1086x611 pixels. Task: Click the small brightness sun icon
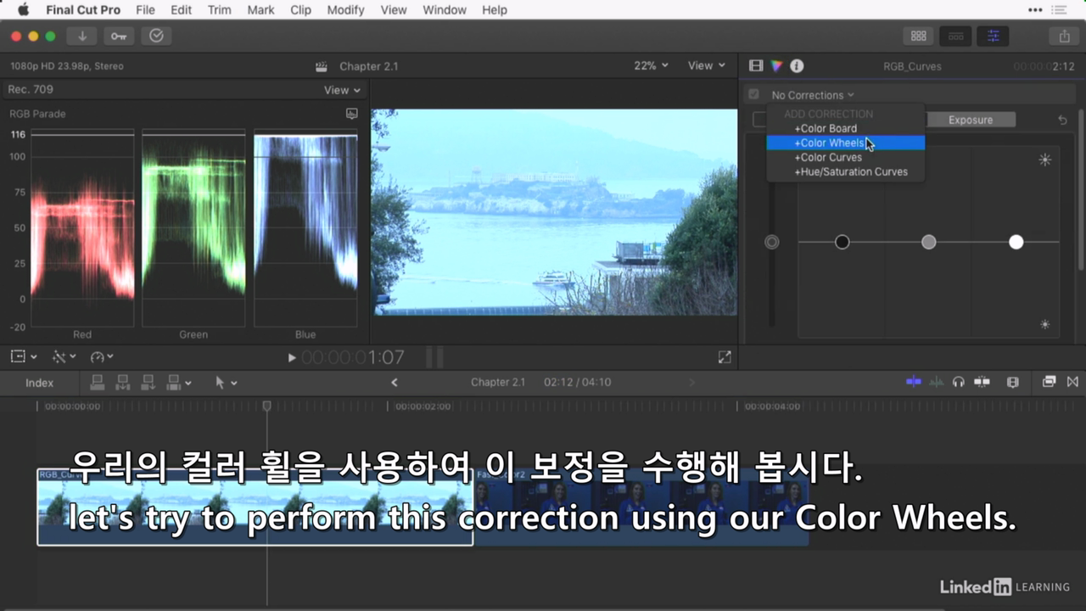tap(1044, 324)
